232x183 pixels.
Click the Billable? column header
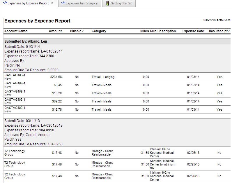pyautogui.click(x=77, y=31)
